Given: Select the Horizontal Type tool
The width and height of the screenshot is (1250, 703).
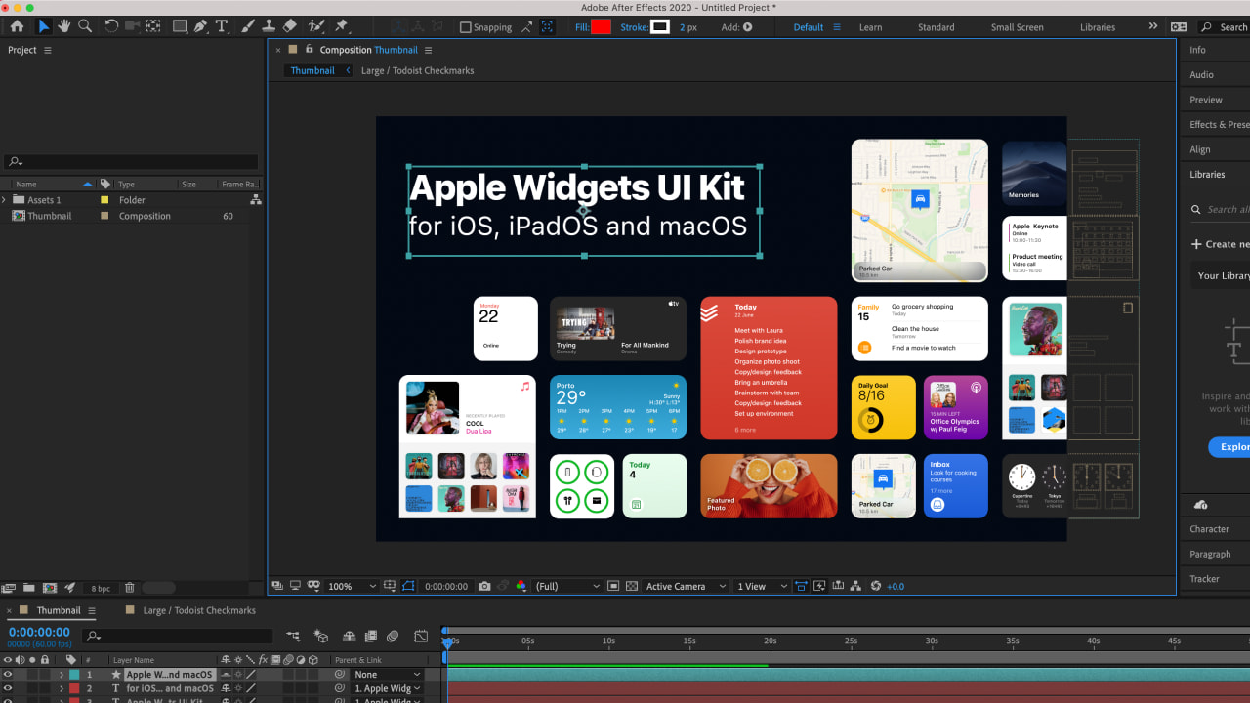Looking at the screenshot, I should tap(222, 26).
